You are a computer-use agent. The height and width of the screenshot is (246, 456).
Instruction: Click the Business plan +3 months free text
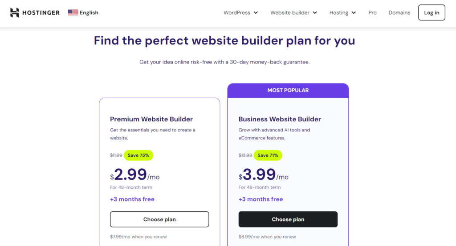[261, 199]
